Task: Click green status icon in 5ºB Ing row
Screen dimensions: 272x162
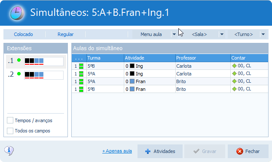Action: click(81, 66)
